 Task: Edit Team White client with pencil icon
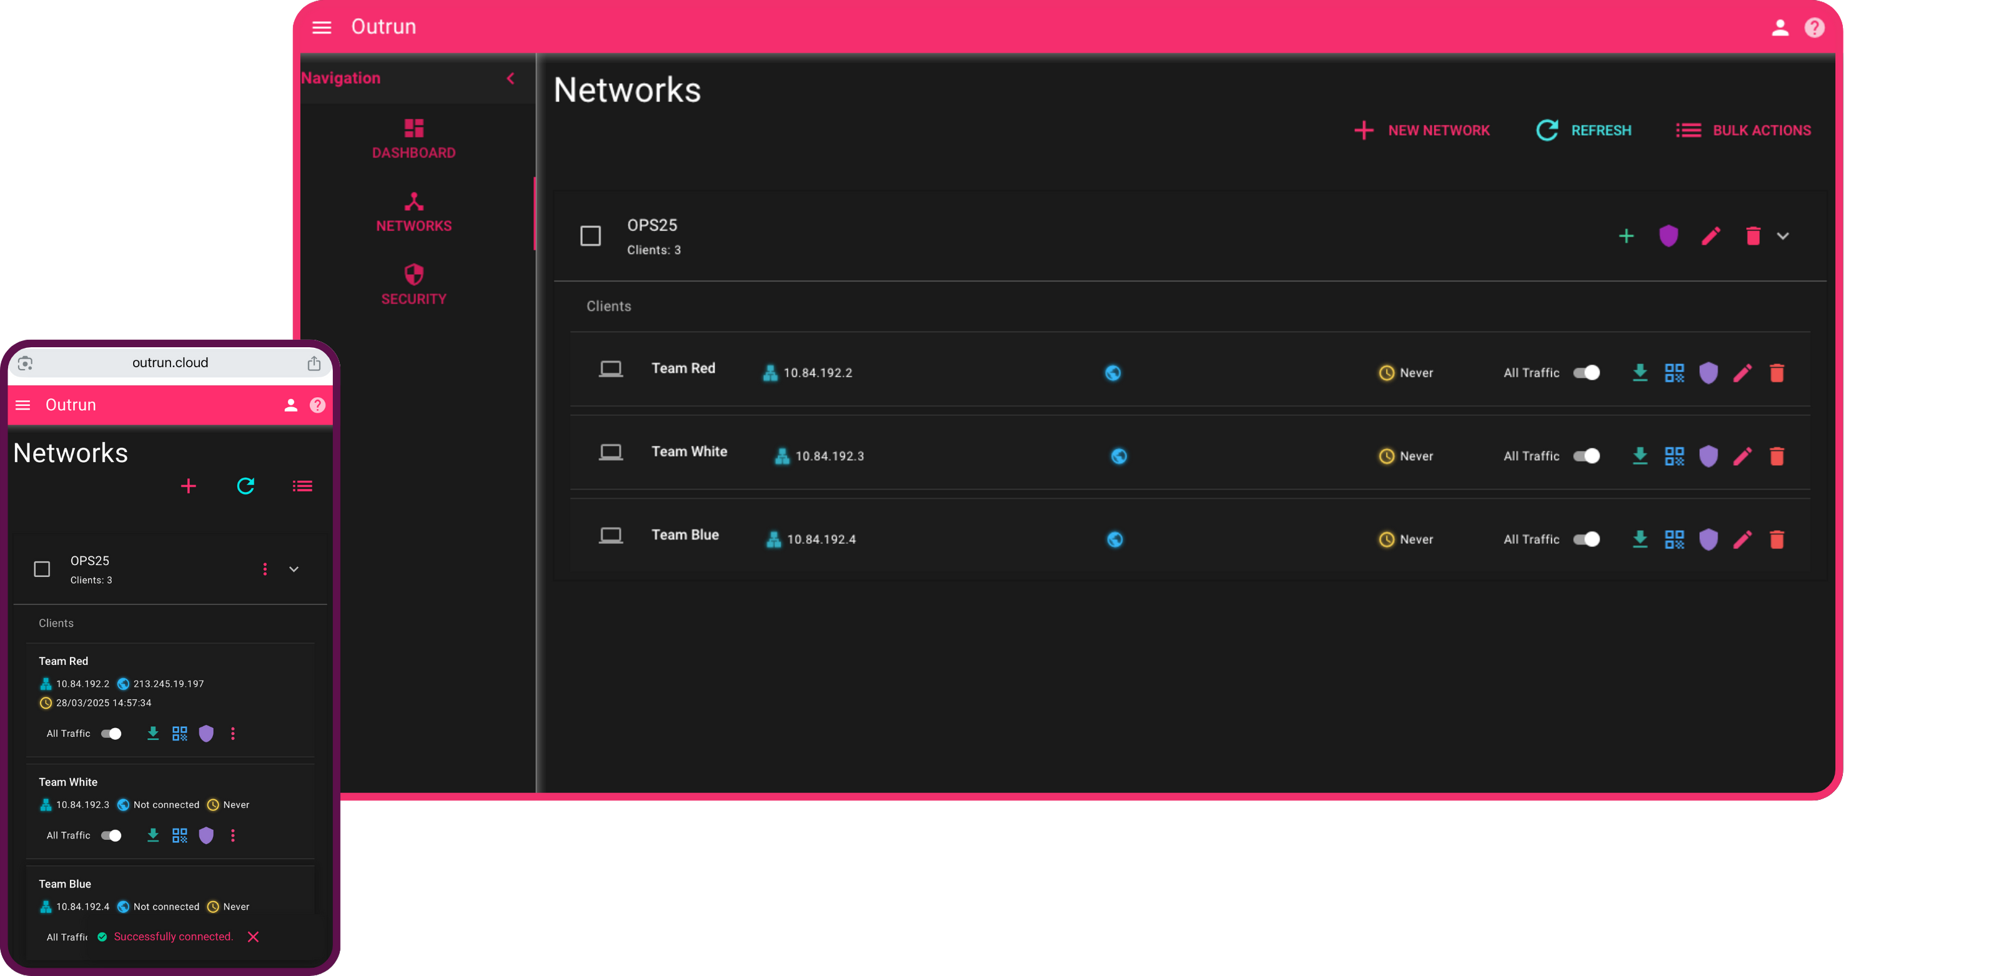(x=1742, y=455)
